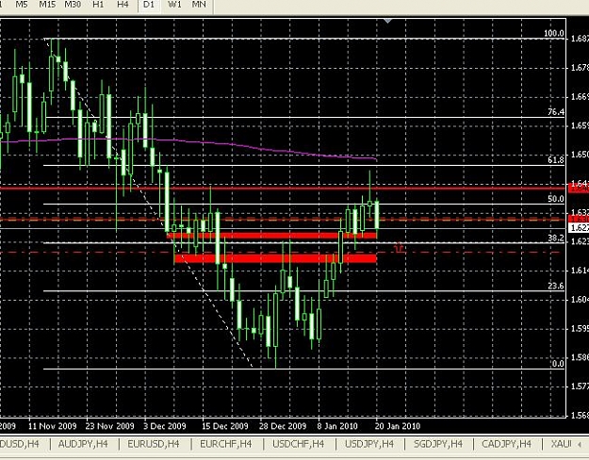
Task: Select the Fibonacci 100.0 level label
Action: (x=554, y=33)
